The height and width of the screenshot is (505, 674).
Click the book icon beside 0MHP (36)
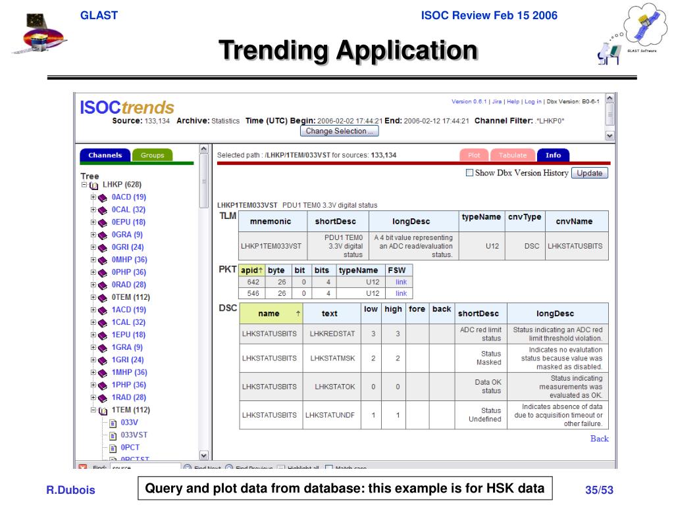pos(102,260)
